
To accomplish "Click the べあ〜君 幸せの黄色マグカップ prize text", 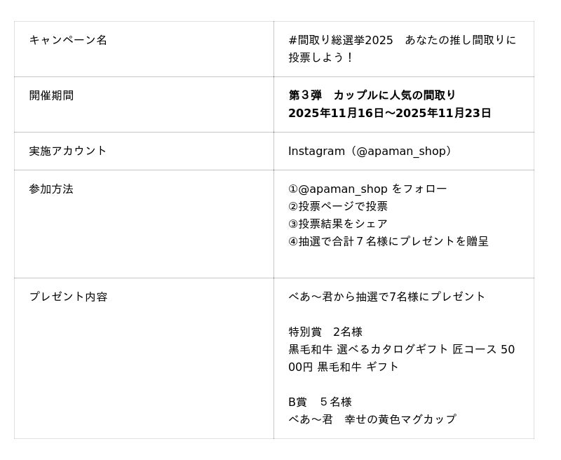I will click(372, 419).
